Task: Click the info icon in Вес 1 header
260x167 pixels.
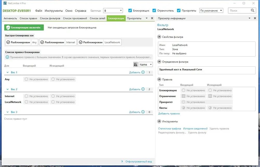Action: pyautogui.click(x=143, y=72)
